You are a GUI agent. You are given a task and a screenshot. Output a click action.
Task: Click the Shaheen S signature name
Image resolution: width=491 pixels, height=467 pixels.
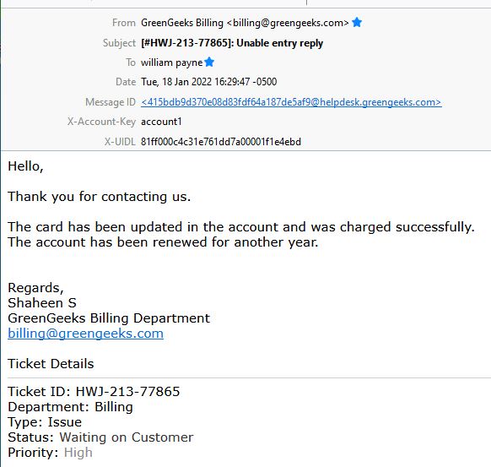[42, 303]
